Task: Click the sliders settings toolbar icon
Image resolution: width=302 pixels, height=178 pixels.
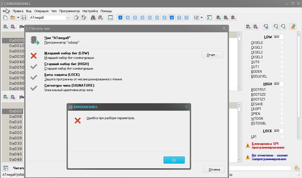Action: [x=196, y=18]
